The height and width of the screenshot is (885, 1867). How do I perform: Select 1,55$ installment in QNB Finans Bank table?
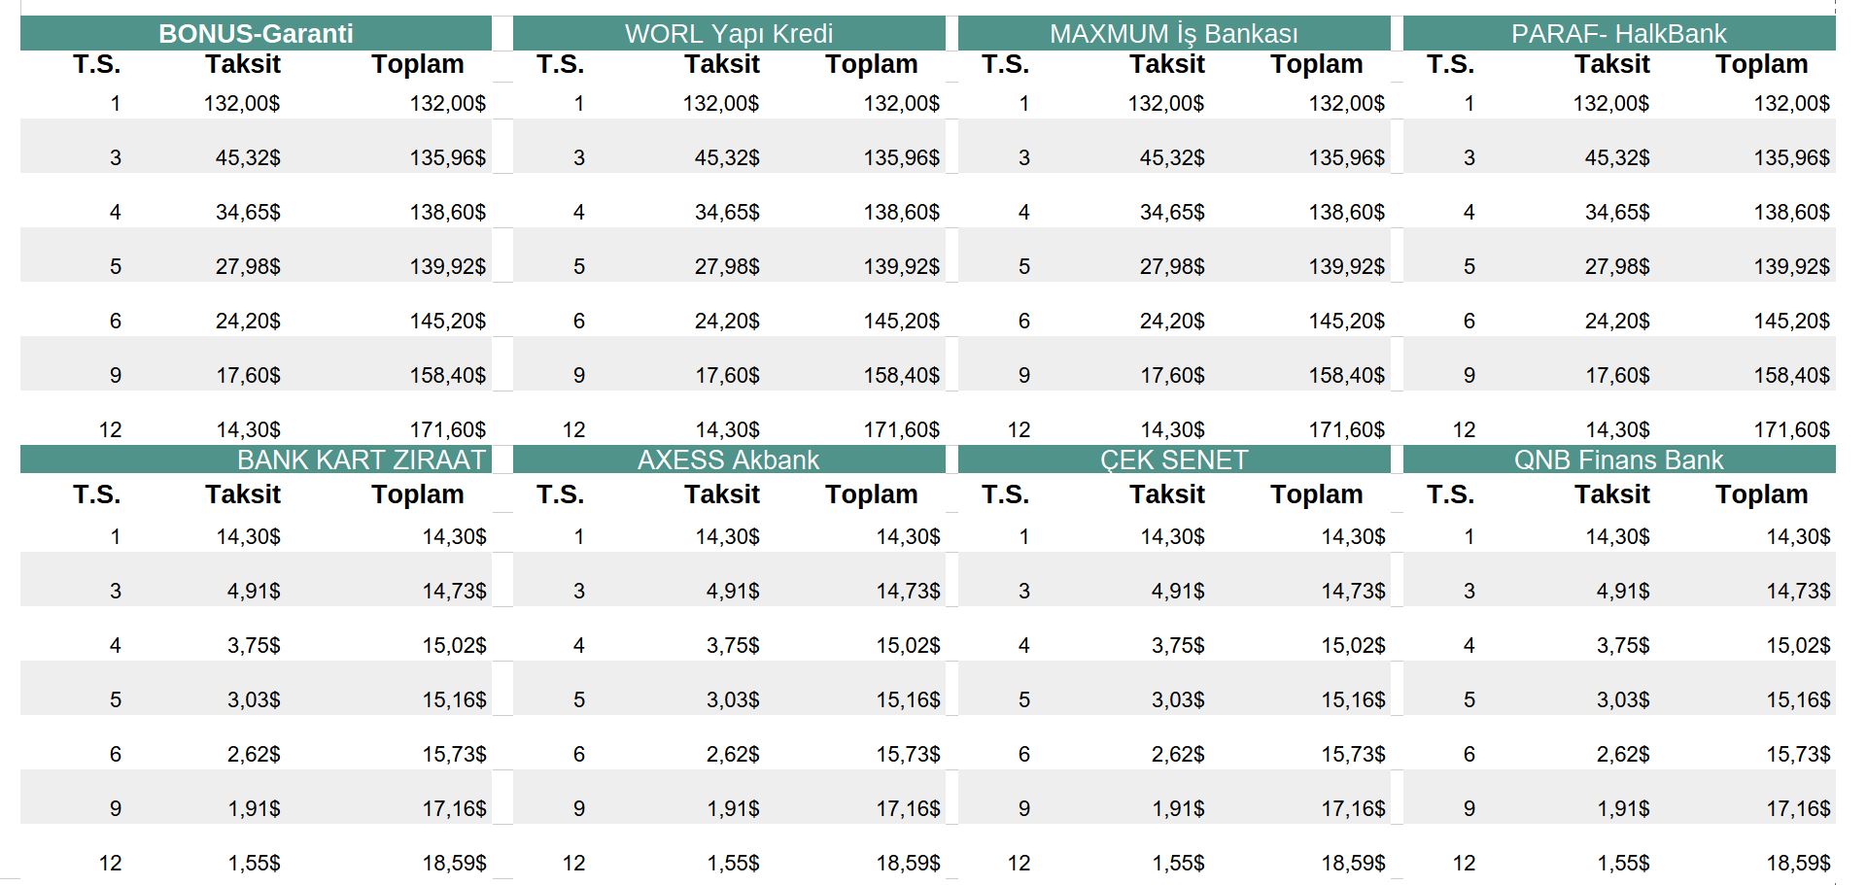(1623, 863)
